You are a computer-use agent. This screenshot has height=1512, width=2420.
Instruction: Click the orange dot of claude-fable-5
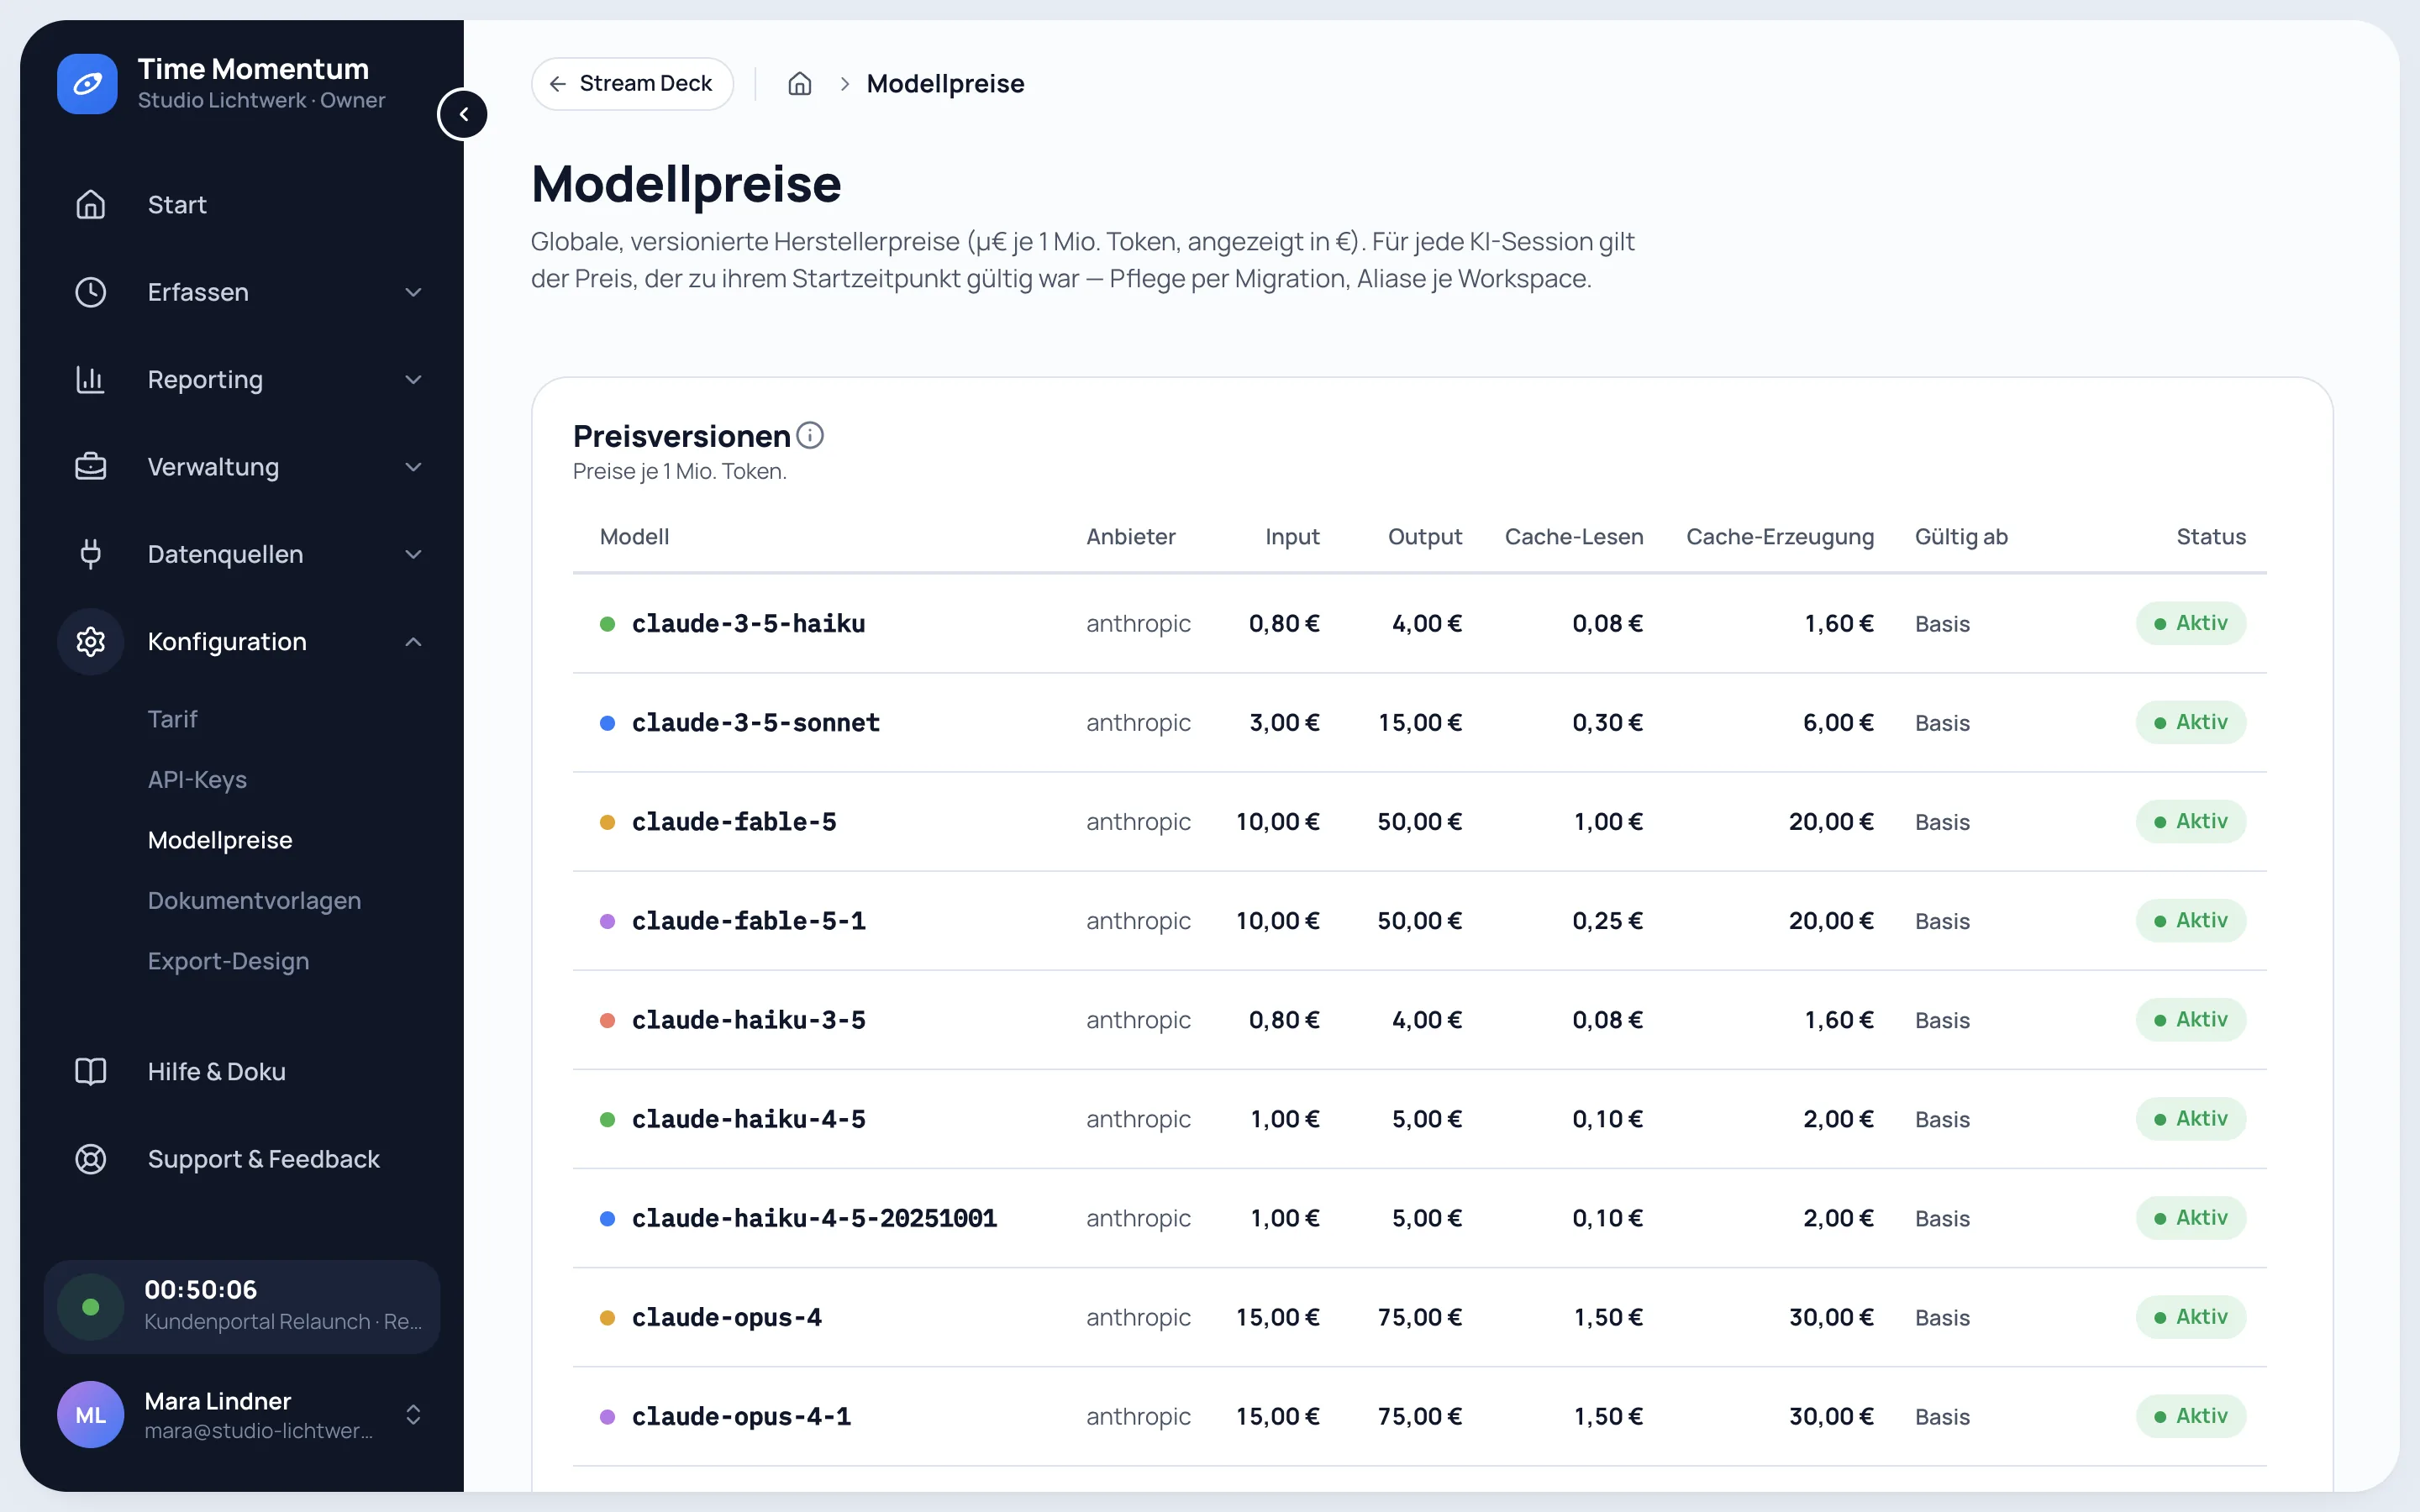coord(607,822)
